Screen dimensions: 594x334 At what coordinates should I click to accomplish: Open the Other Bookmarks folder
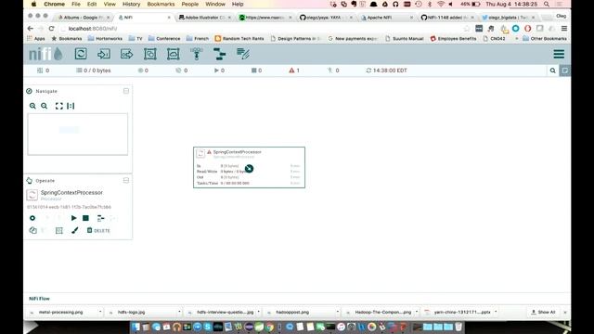click(x=545, y=39)
